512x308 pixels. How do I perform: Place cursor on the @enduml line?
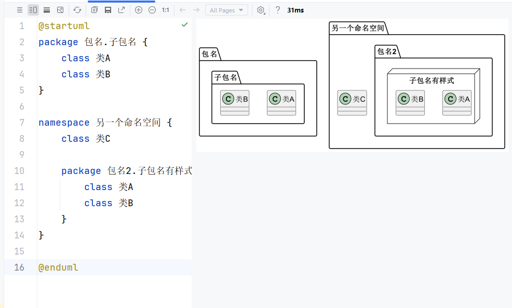(58, 267)
